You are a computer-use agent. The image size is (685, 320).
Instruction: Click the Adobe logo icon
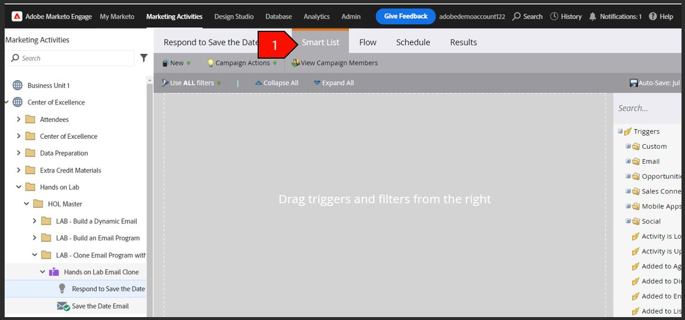pos(17,17)
